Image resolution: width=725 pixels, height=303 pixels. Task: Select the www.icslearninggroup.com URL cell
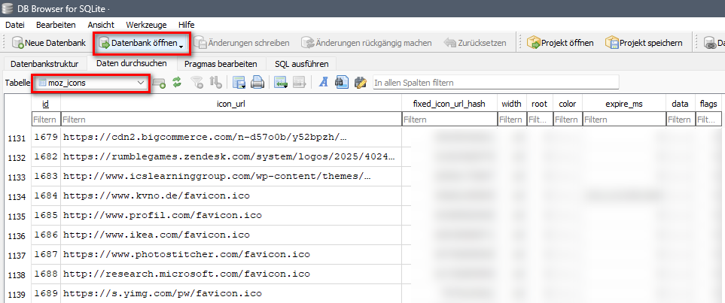231,176
